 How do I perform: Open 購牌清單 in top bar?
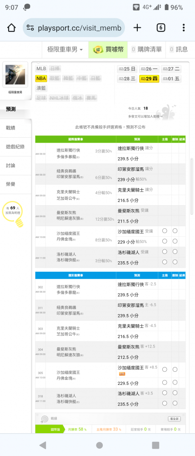tap(147, 50)
